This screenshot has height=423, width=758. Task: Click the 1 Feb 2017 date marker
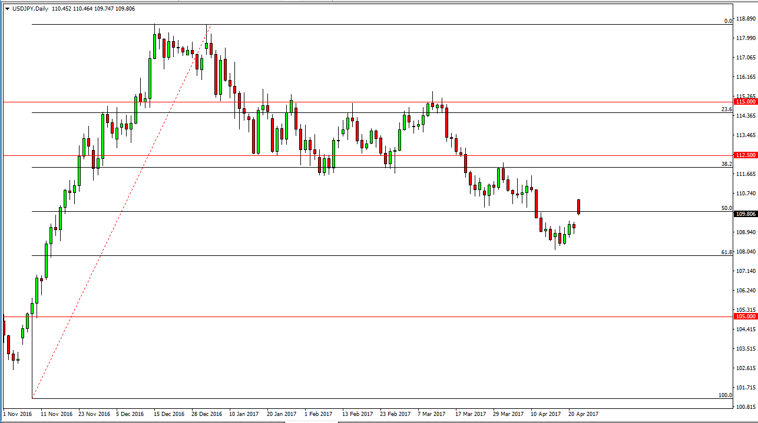[x=319, y=414]
